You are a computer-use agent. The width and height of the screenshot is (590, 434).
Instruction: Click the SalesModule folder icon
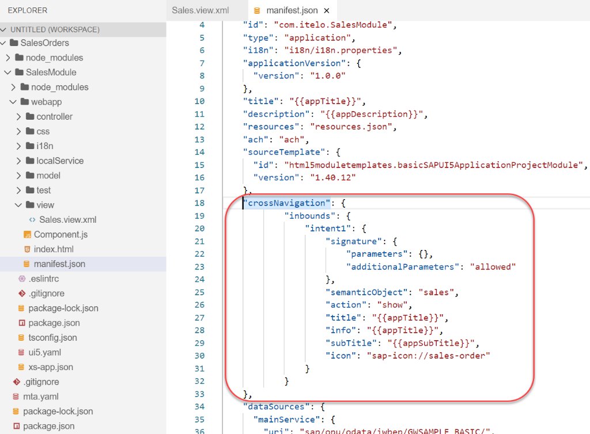pyautogui.click(x=19, y=72)
